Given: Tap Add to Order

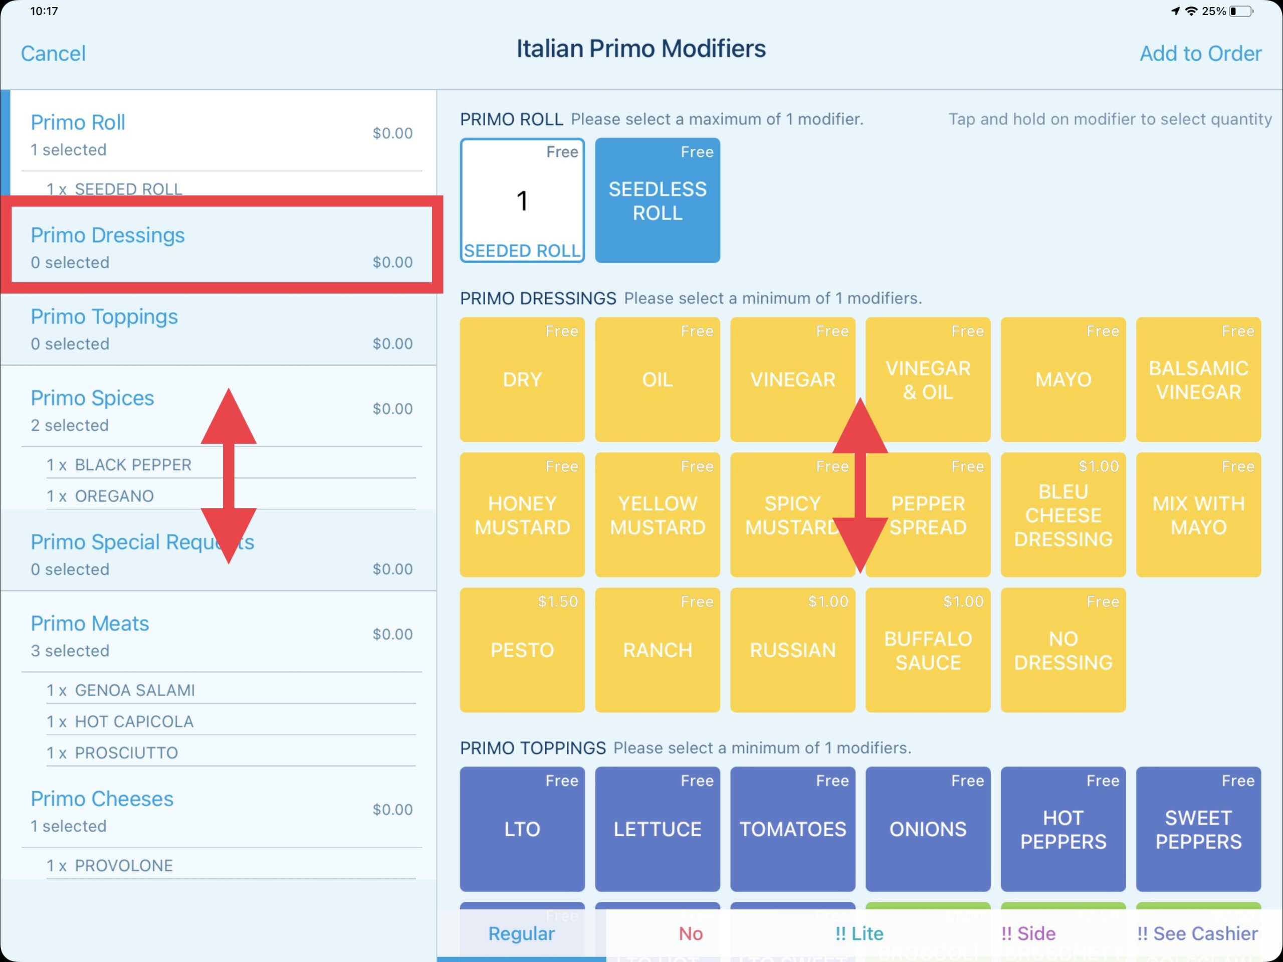Looking at the screenshot, I should [x=1200, y=53].
